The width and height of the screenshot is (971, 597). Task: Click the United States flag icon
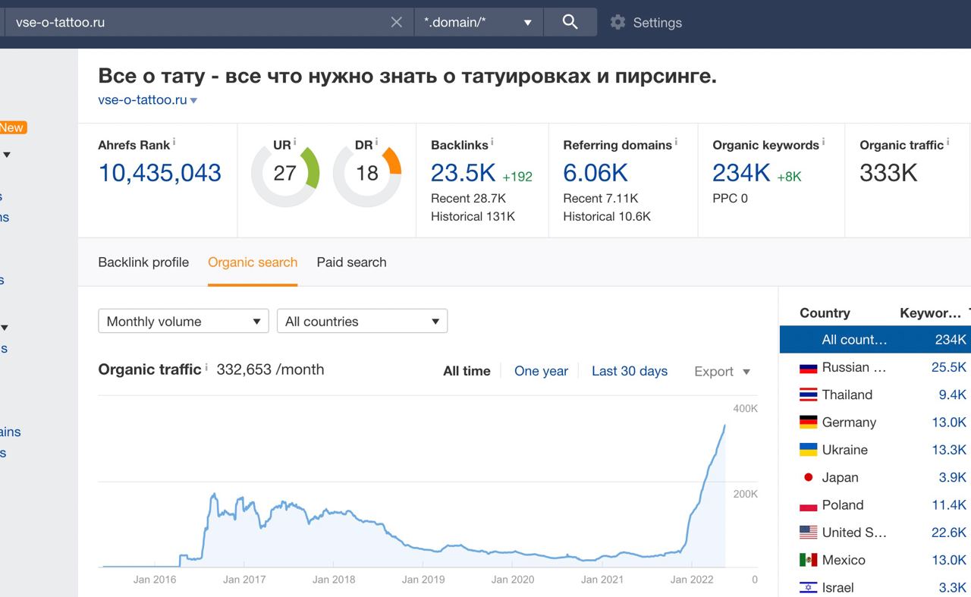(x=808, y=533)
